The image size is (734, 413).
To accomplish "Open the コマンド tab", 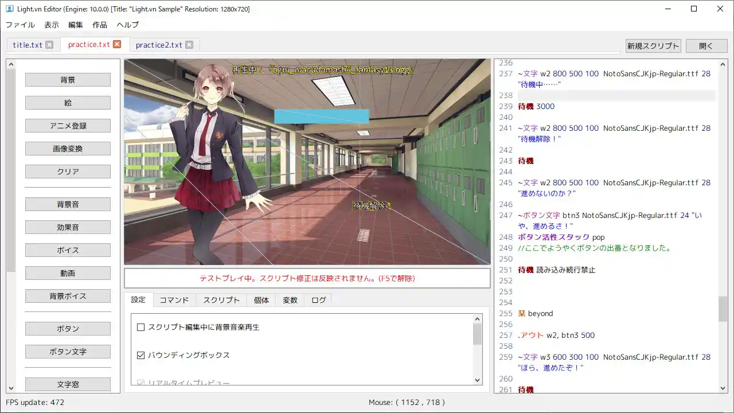I will 174,300.
